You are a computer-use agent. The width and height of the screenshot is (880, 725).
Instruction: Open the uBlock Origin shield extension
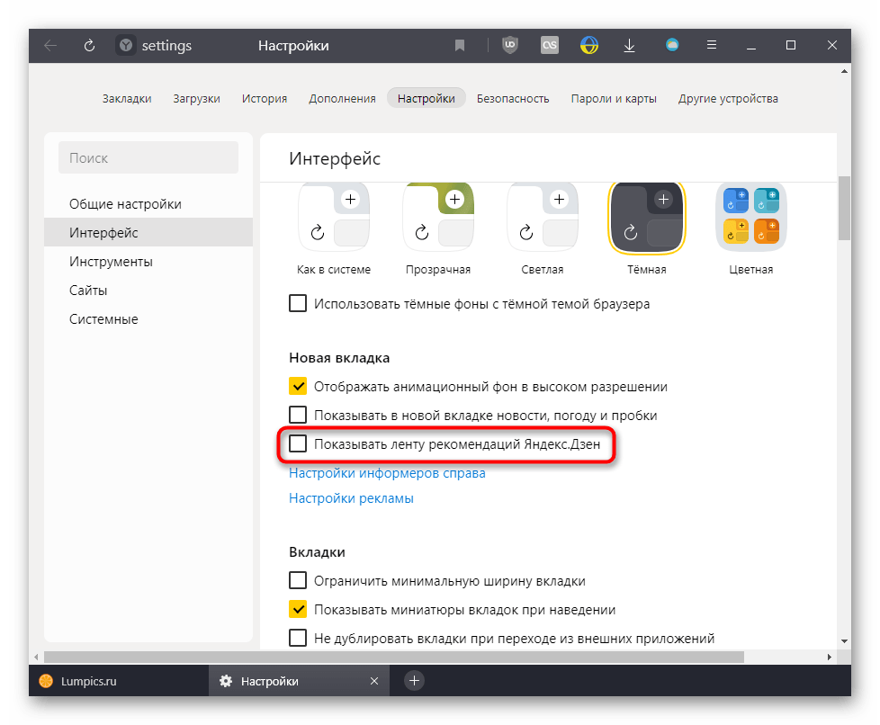point(509,45)
